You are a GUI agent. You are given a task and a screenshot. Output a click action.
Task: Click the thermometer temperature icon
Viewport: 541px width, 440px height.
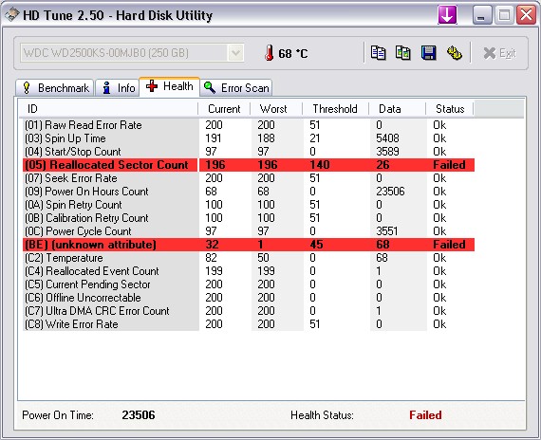point(270,53)
